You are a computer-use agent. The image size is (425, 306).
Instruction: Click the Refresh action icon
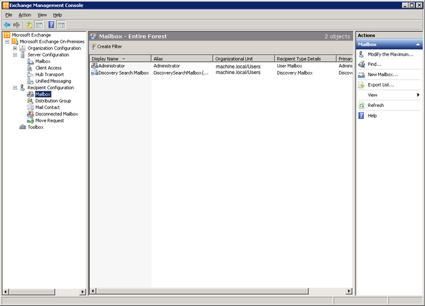(x=361, y=106)
